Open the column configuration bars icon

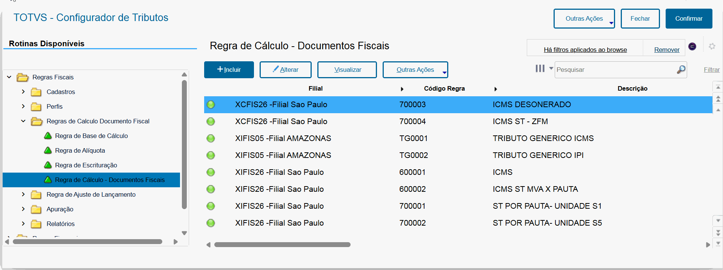click(540, 68)
